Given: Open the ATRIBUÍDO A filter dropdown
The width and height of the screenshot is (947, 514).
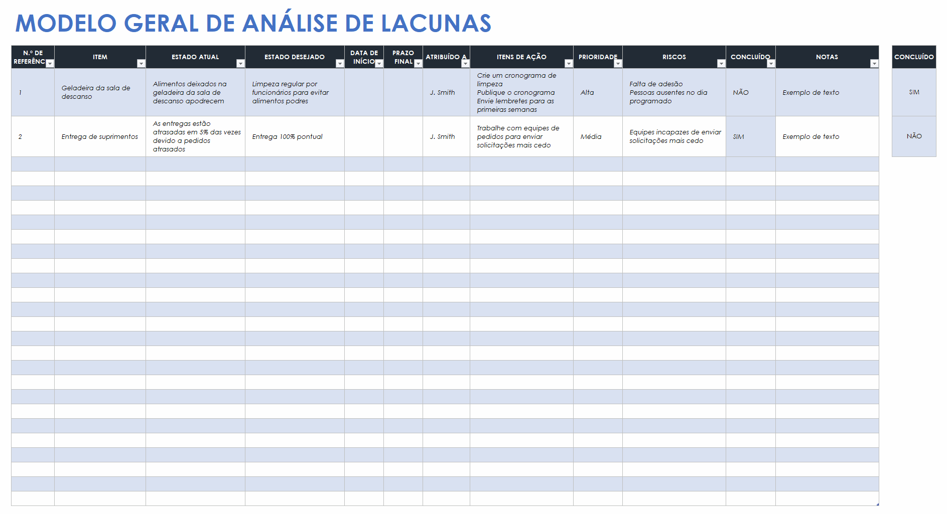Looking at the screenshot, I should (465, 64).
